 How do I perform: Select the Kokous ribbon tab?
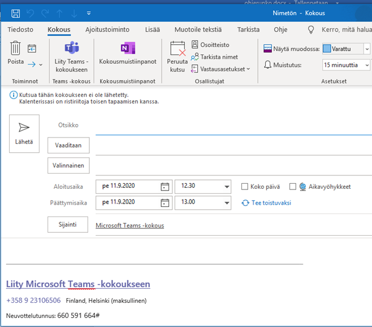pos(59,29)
